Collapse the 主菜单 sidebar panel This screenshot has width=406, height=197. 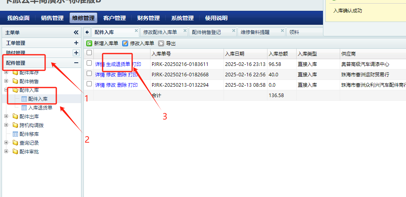(76, 32)
